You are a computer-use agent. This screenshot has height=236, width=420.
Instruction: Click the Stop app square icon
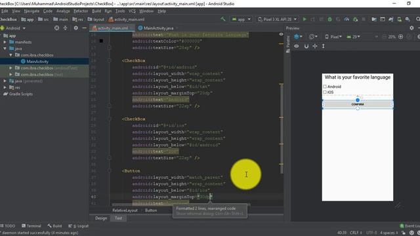click(364, 19)
